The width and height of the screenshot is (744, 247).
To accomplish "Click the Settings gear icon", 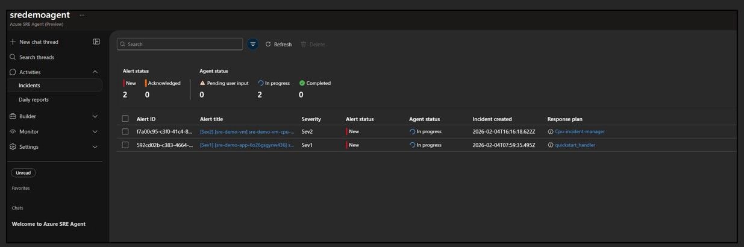I will coord(13,147).
